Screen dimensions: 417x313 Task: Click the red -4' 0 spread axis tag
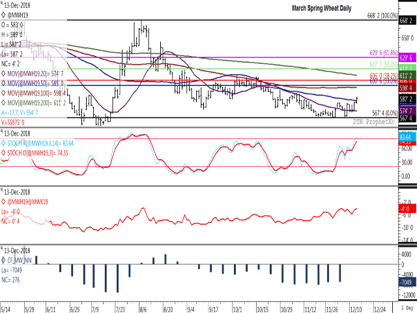[407, 209]
